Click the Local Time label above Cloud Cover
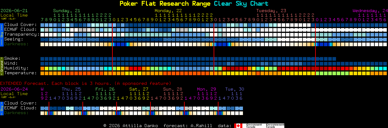The height and width of the screenshot is (128, 388). point(14,15)
